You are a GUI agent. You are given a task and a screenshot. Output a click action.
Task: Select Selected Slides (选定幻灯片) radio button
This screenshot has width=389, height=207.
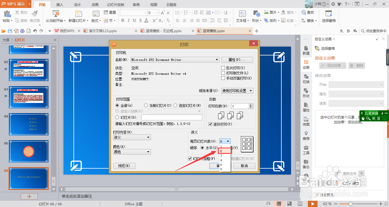175,105
